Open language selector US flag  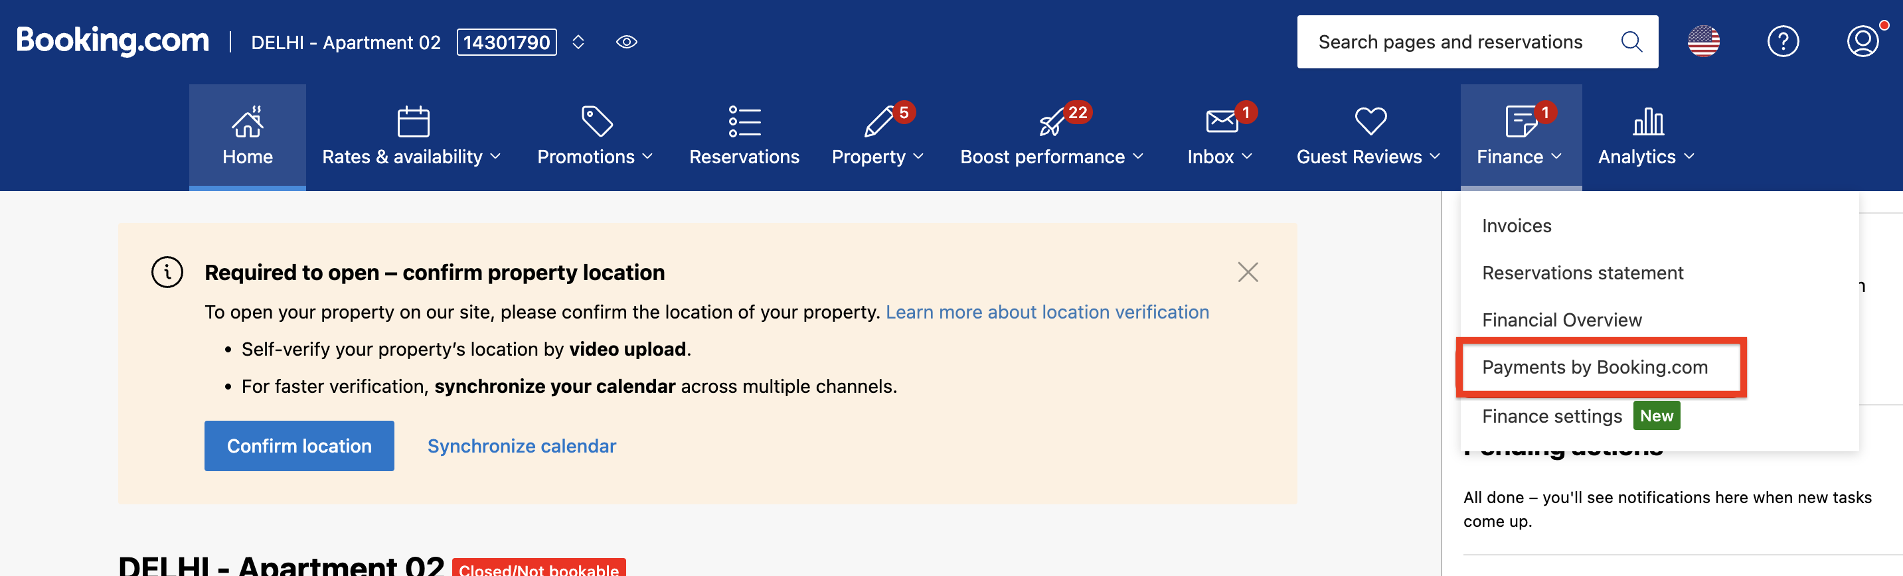[1702, 42]
